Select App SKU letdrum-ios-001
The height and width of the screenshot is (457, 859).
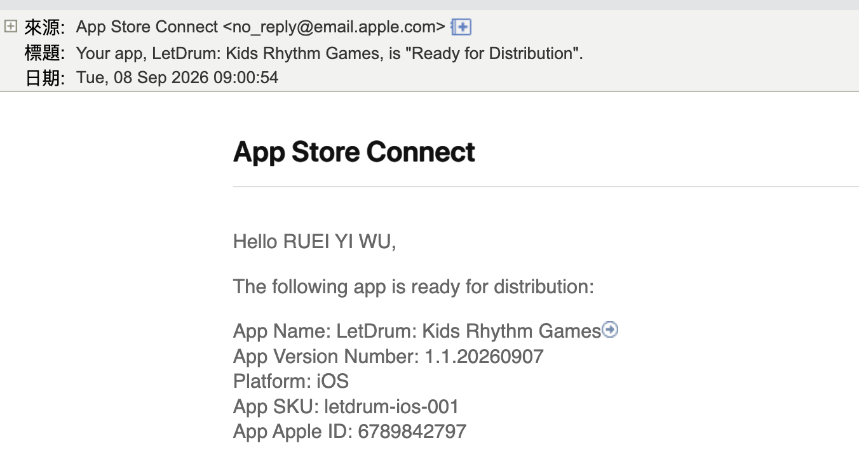(346, 406)
